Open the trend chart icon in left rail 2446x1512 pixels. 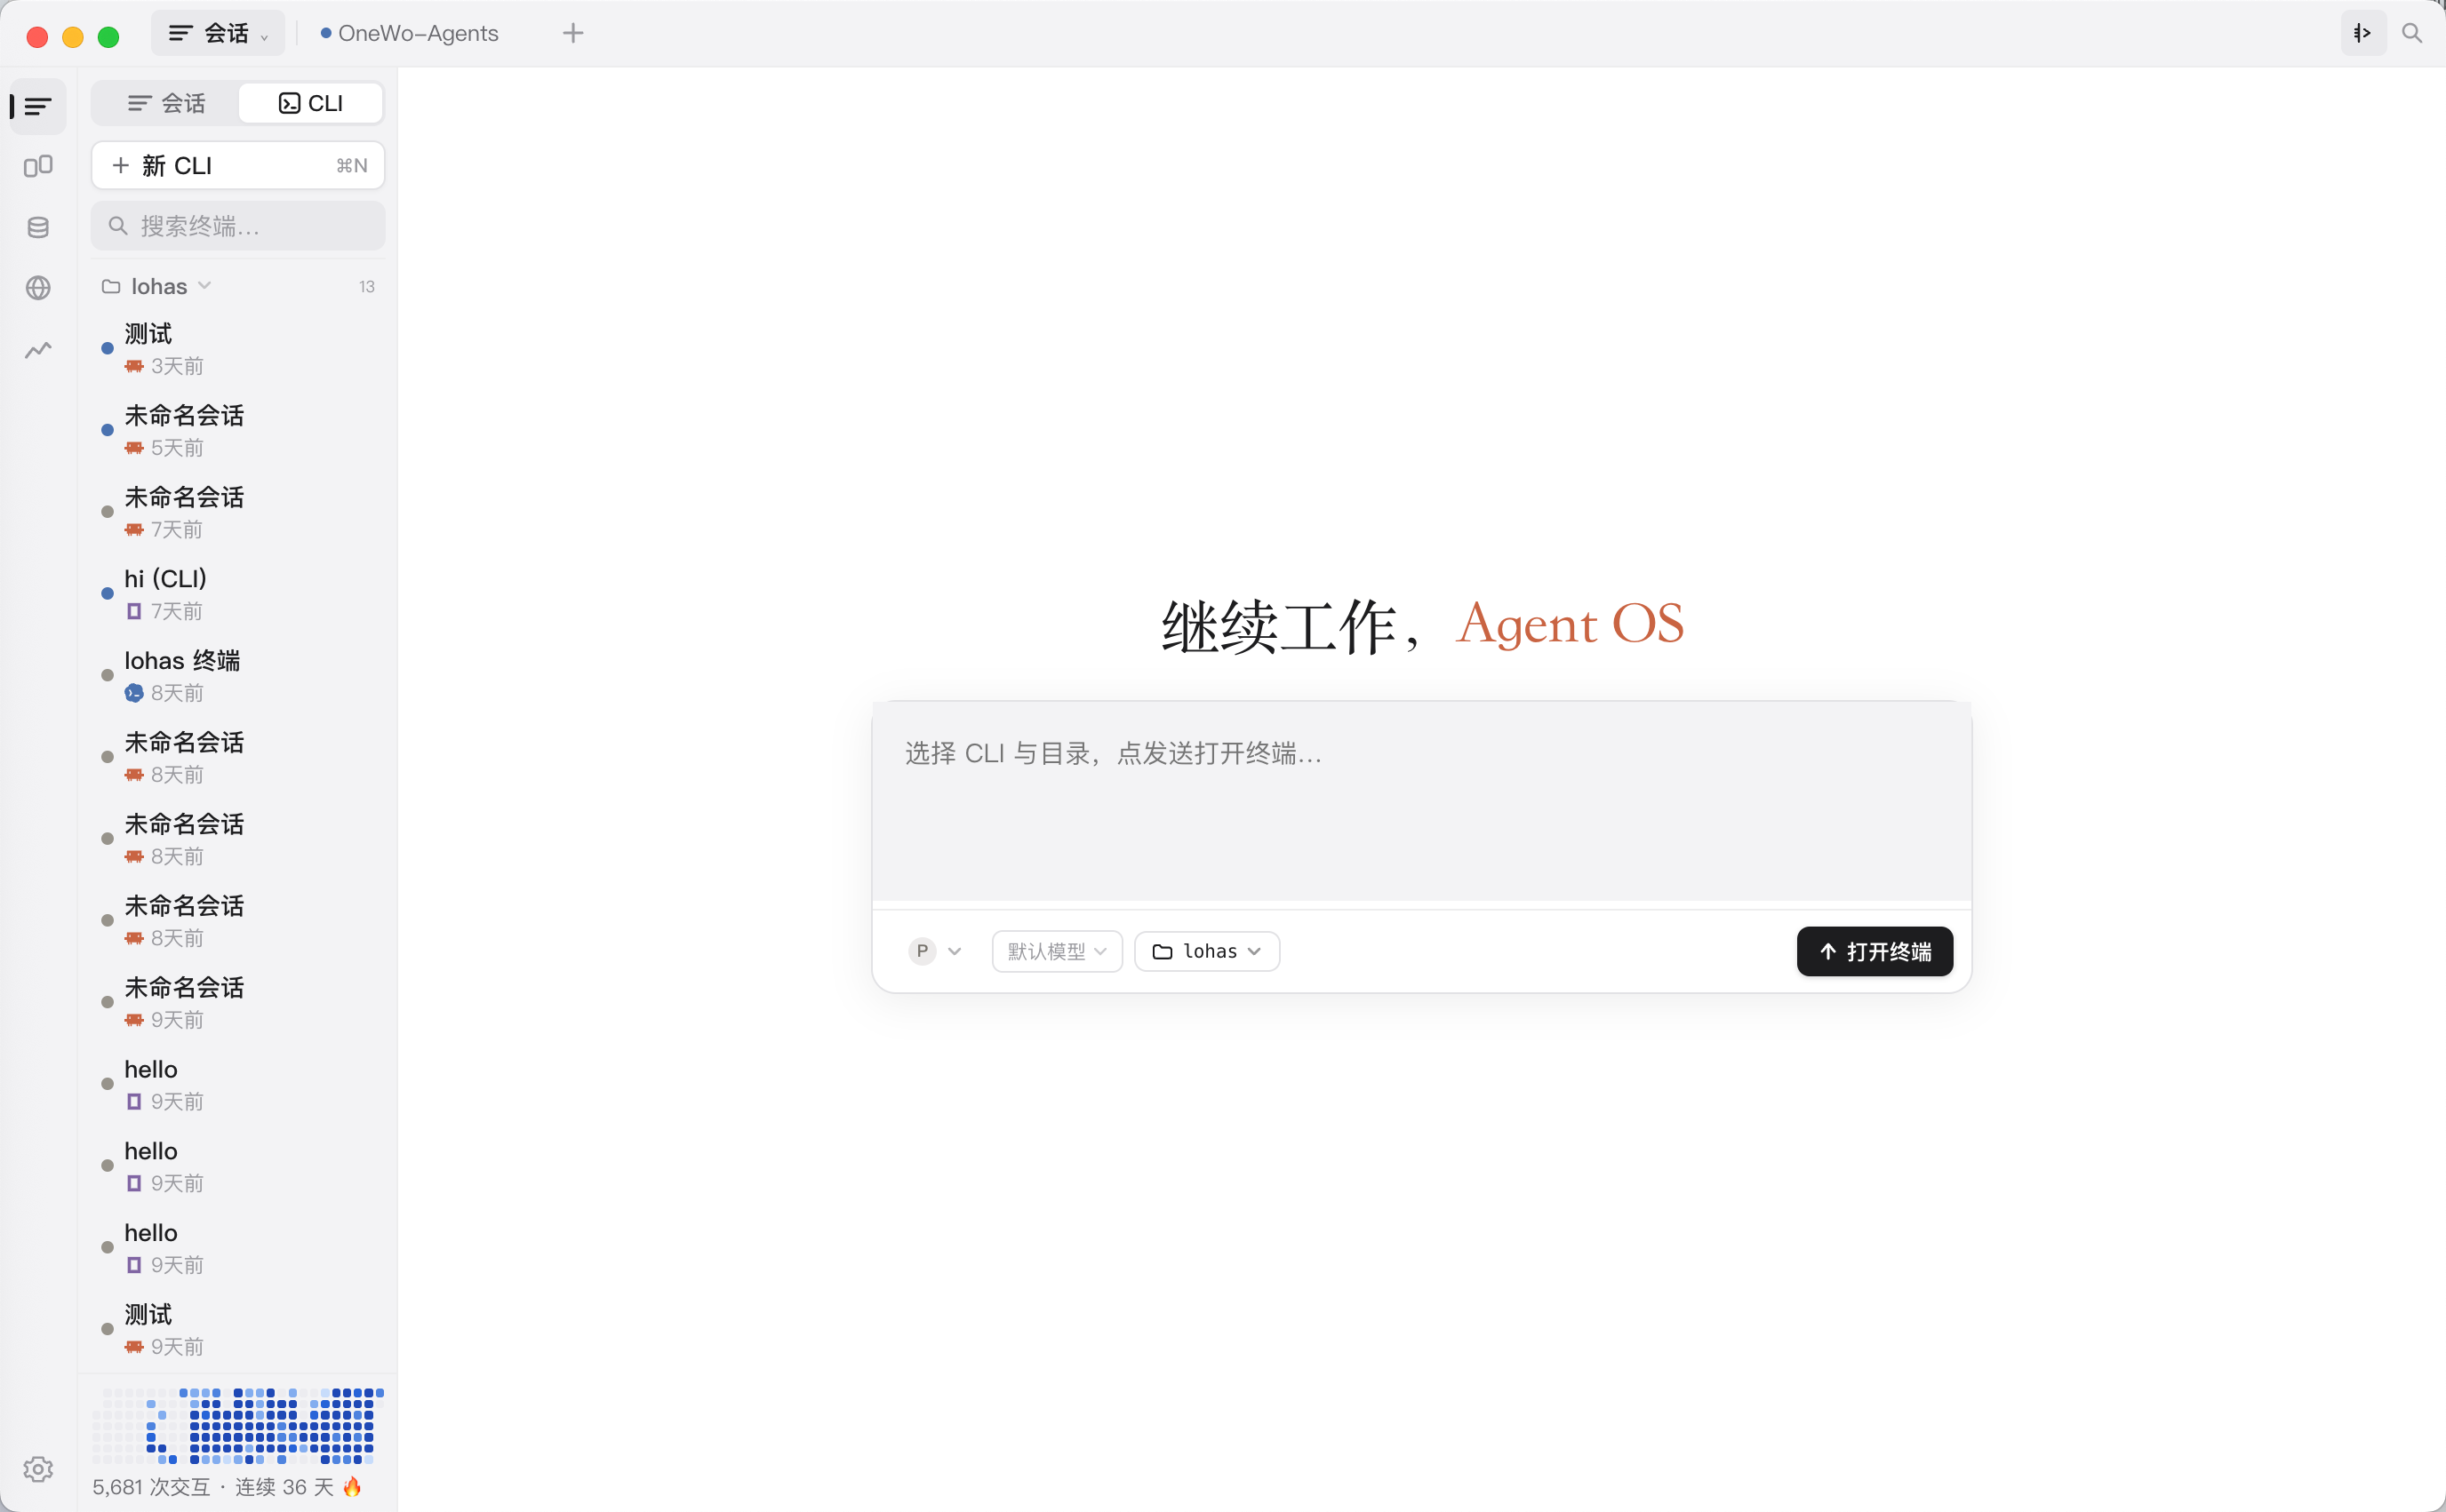(x=38, y=350)
